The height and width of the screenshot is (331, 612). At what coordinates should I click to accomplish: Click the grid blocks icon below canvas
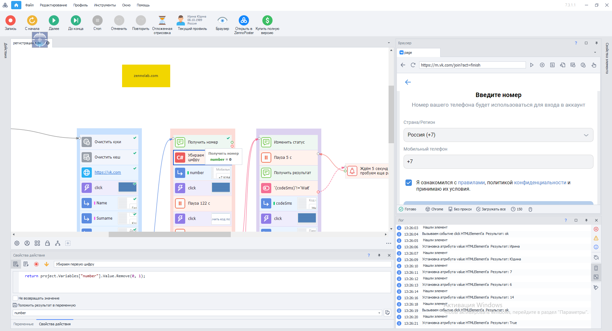tap(37, 243)
